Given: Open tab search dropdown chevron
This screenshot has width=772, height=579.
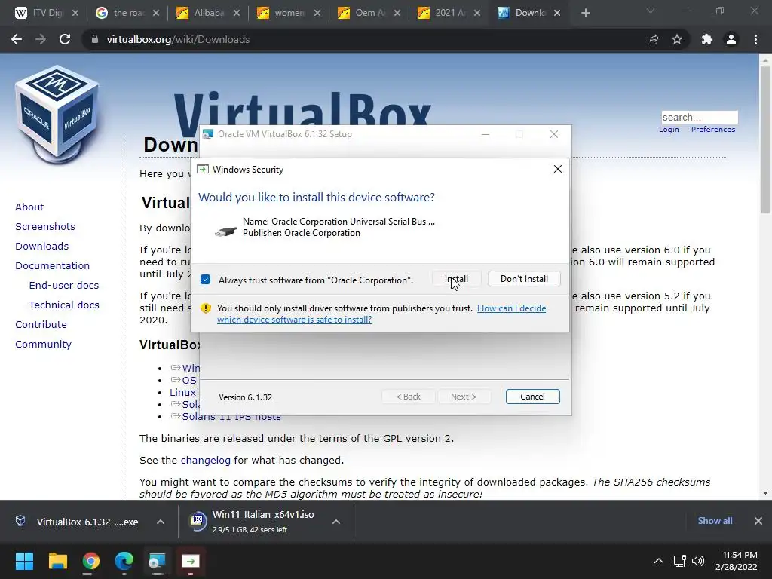Looking at the screenshot, I should [x=651, y=11].
